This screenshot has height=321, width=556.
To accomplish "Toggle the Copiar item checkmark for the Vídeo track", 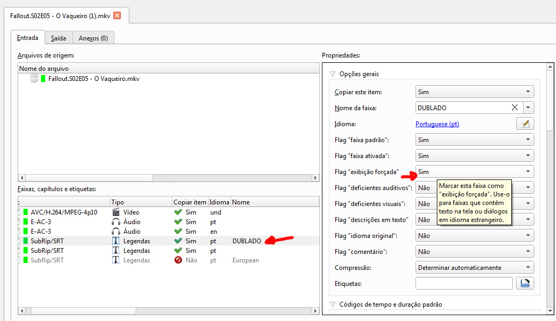I will [178, 212].
